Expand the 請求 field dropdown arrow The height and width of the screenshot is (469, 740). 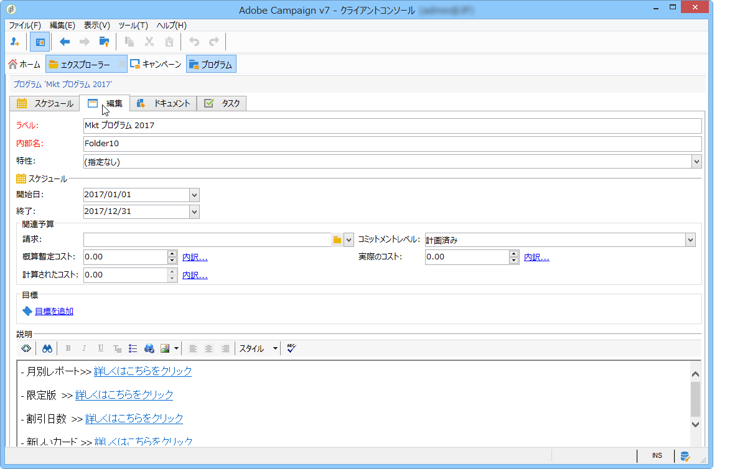(x=349, y=239)
